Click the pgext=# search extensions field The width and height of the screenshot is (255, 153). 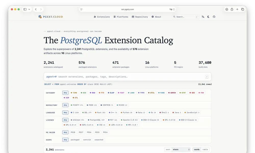[127, 76]
